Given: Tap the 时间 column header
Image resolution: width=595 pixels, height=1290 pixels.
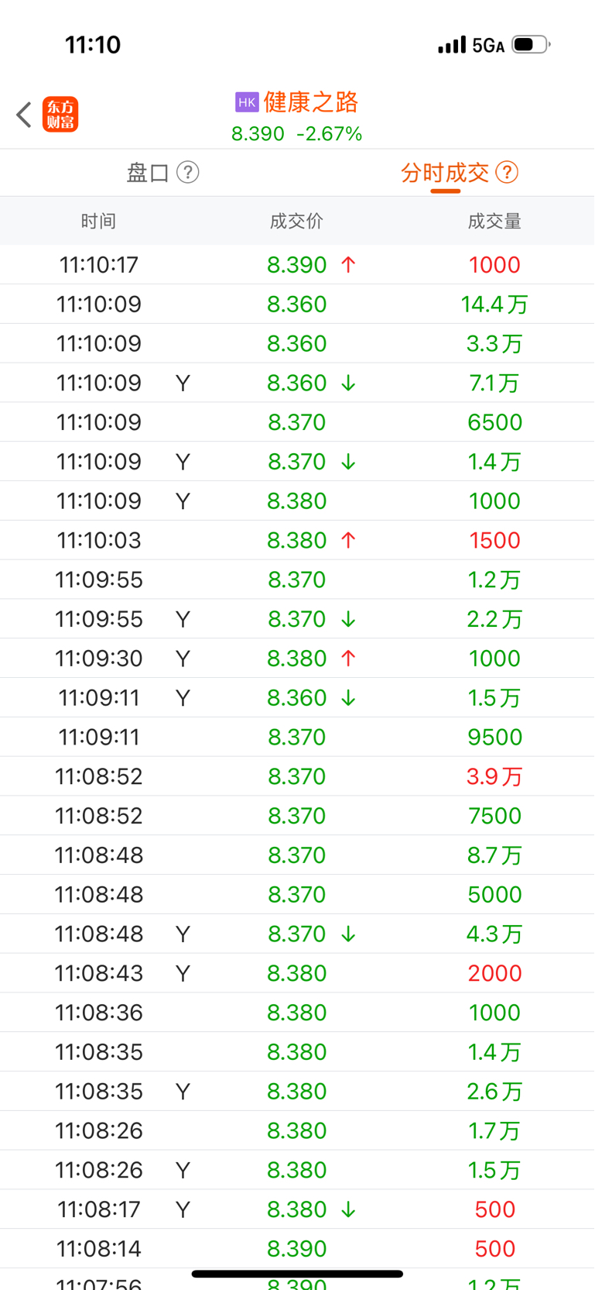Looking at the screenshot, I should click(98, 222).
